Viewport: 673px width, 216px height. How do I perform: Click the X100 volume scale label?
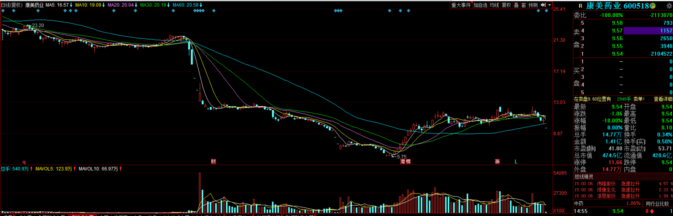[559, 211]
